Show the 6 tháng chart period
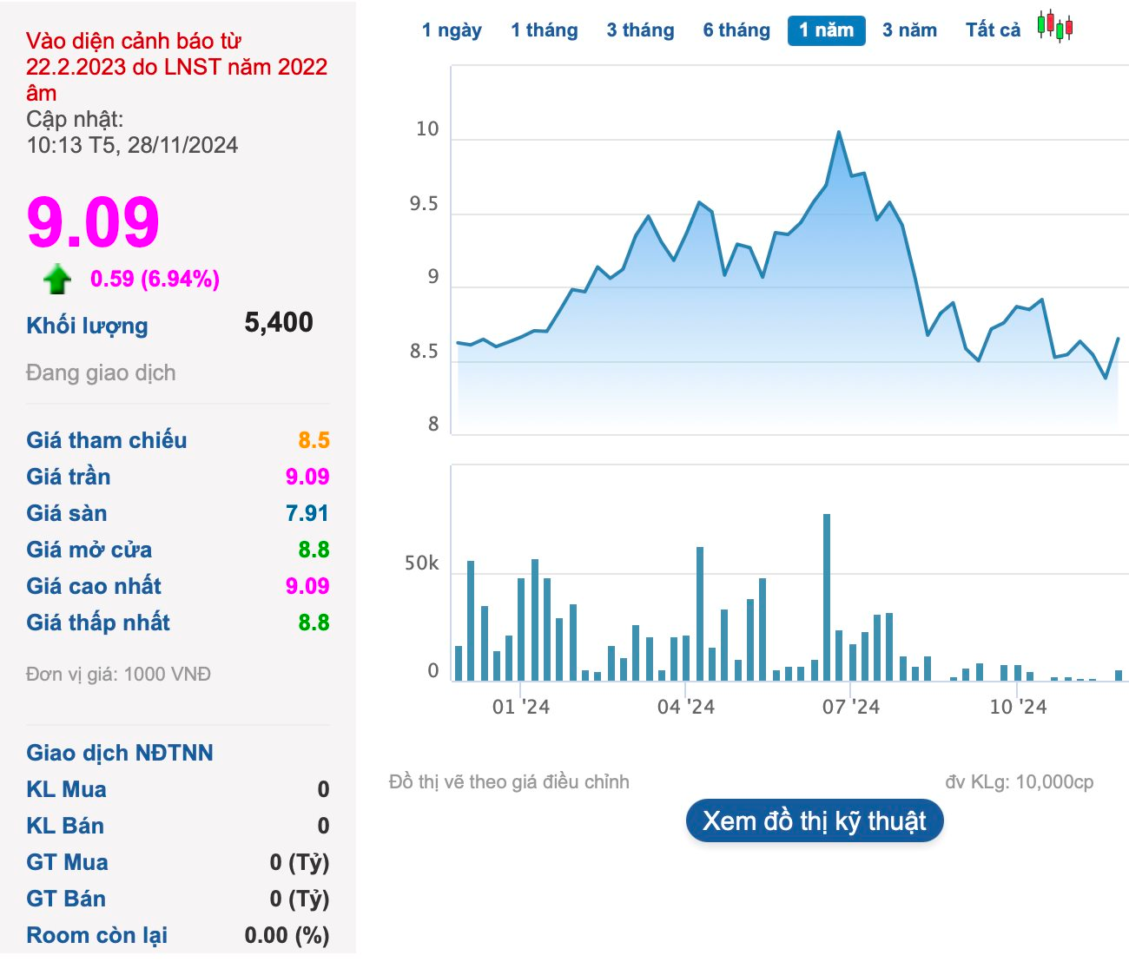The image size is (1129, 962). pos(736,30)
